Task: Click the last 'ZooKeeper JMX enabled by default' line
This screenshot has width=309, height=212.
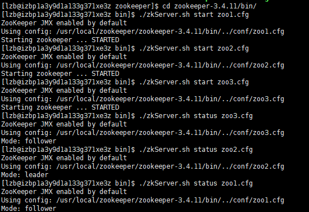Action: coord(64,192)
